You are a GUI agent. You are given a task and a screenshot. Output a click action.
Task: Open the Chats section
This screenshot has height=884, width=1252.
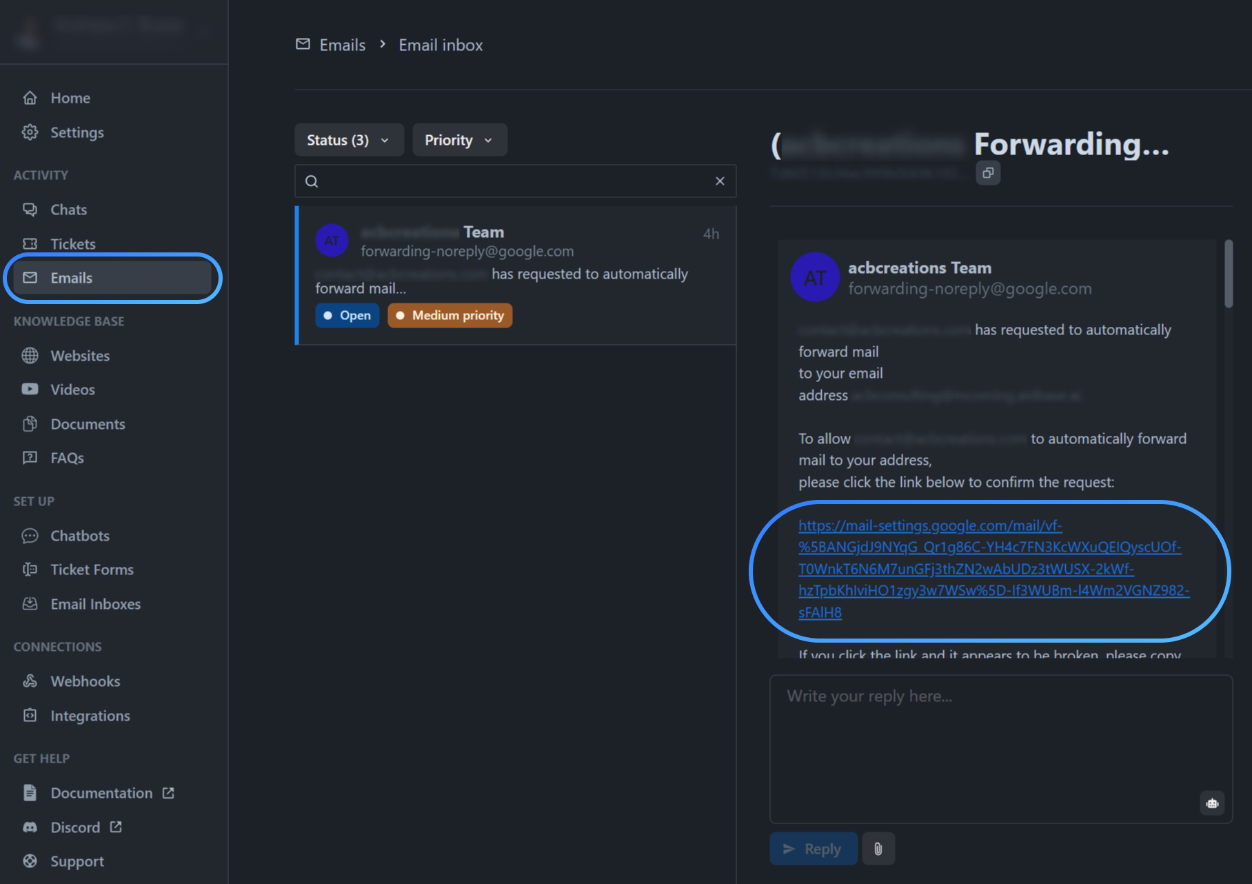(68, 209)
